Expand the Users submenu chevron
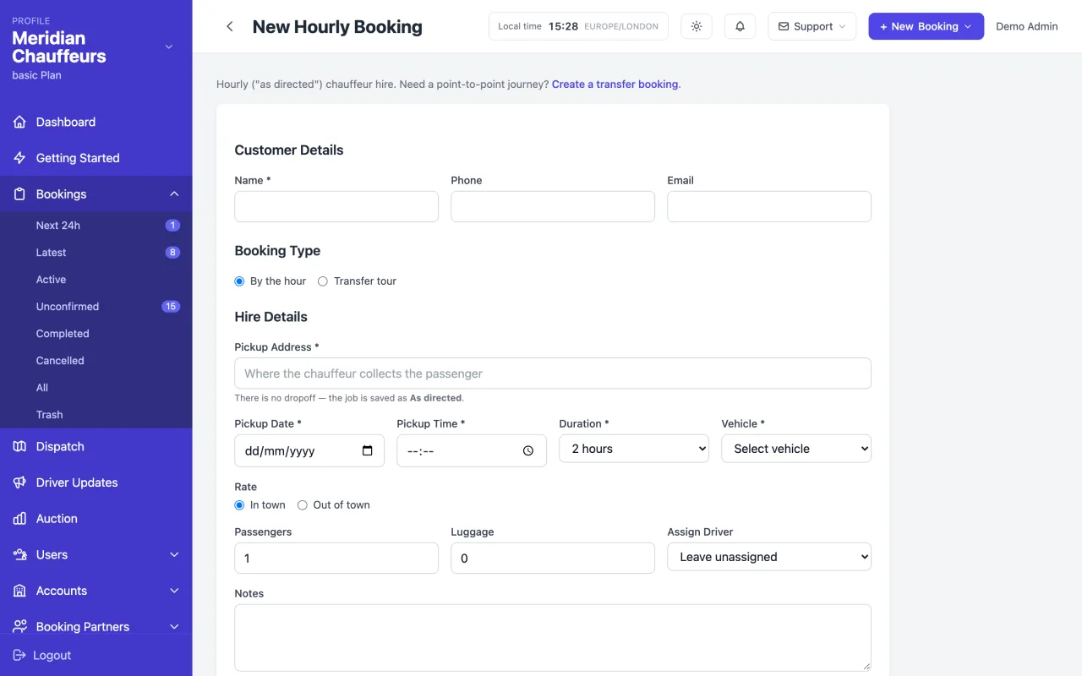 [174, 554]
